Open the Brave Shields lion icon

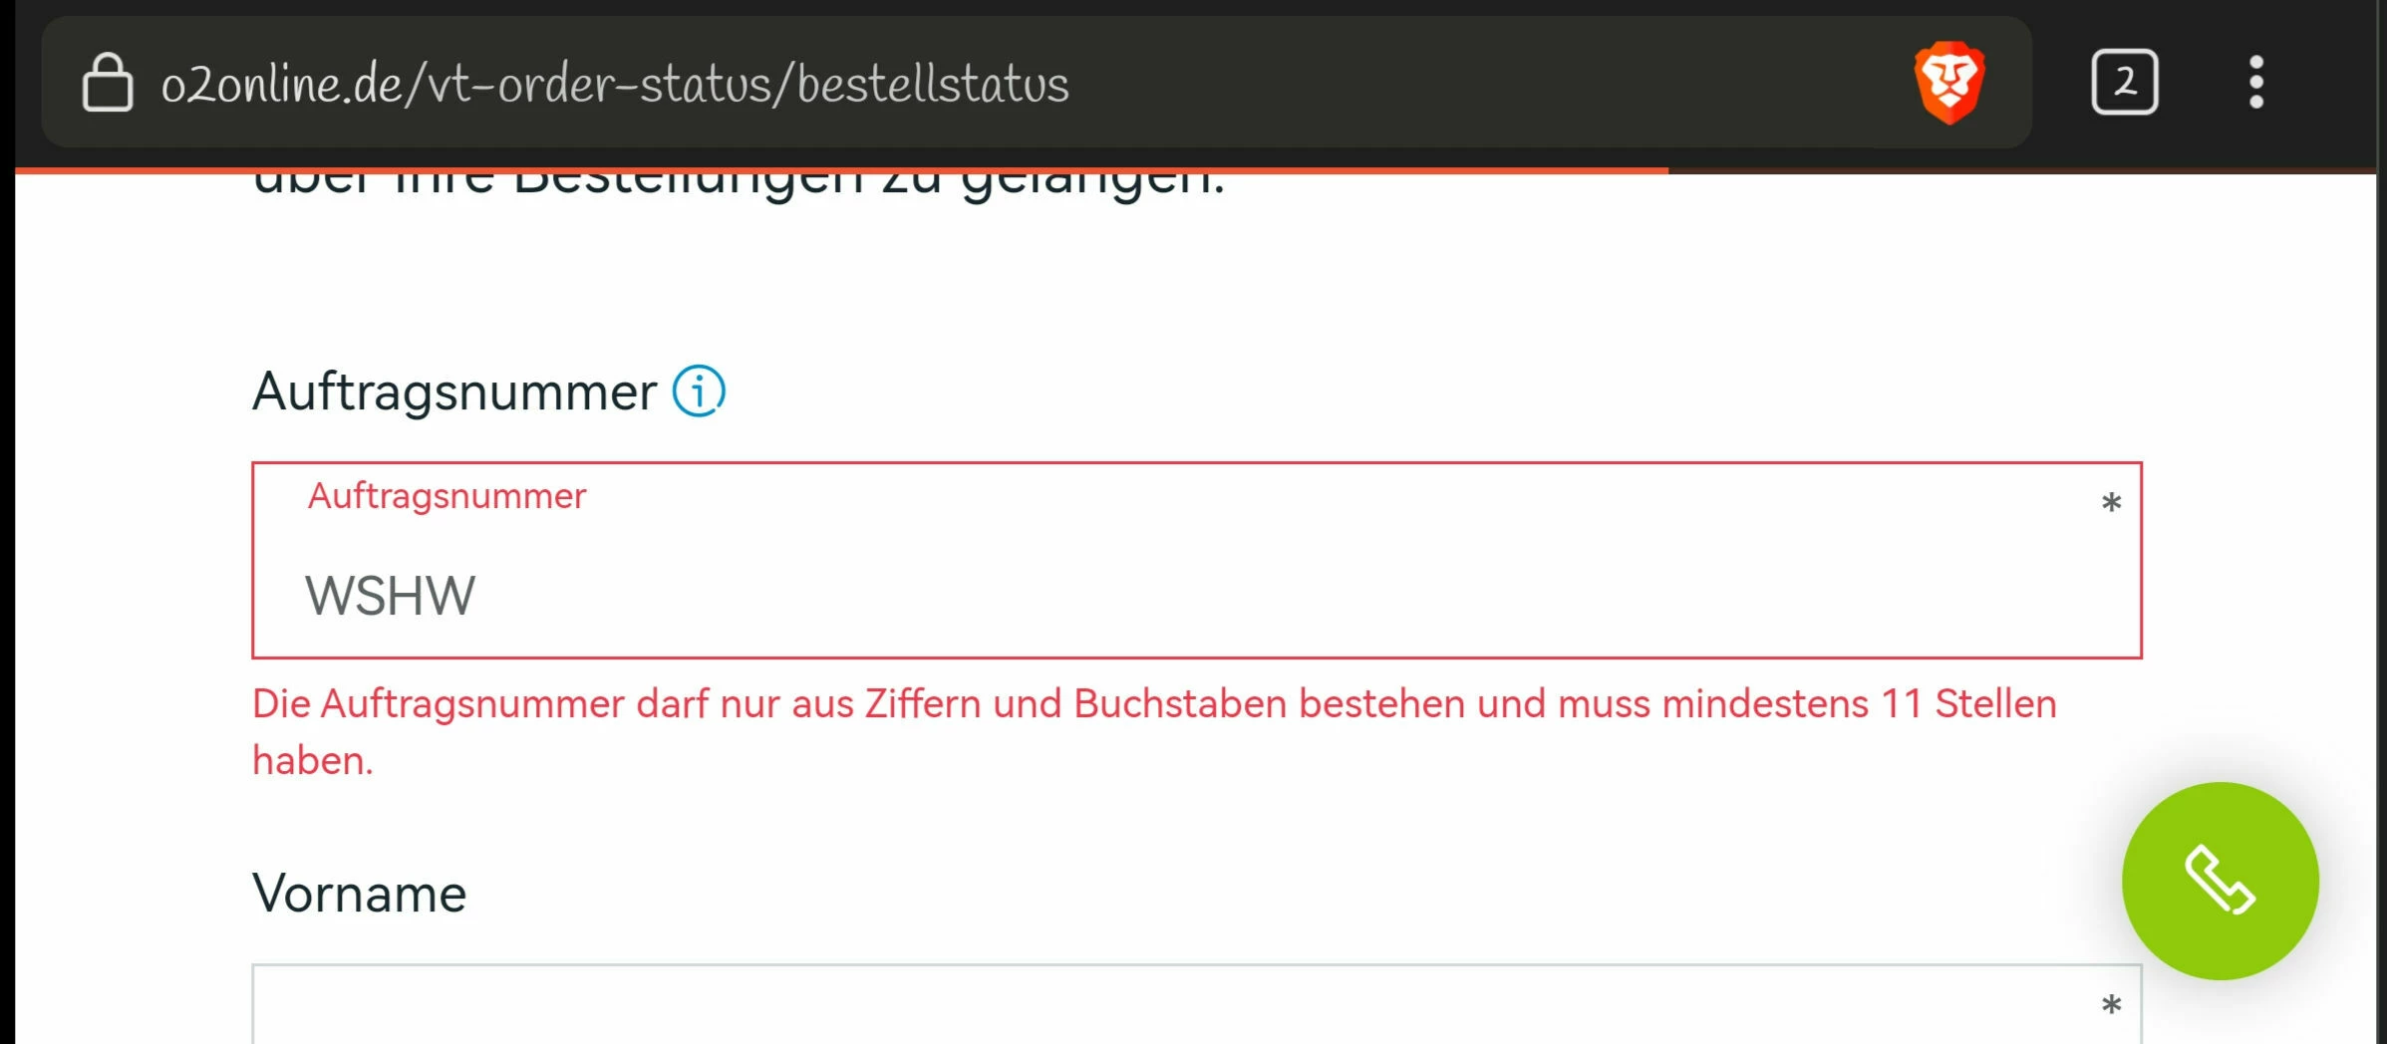coord(1949,82)
